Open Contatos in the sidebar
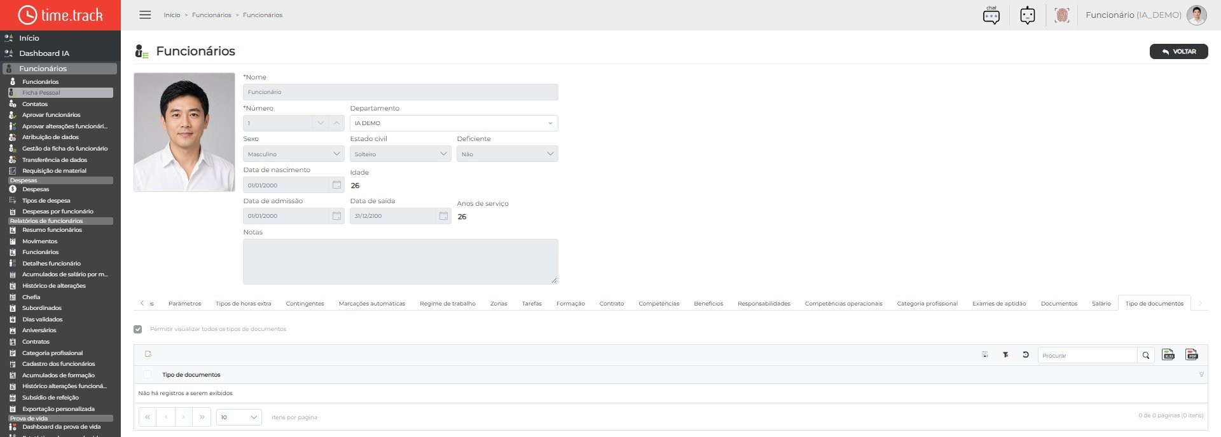The width and height of the screenshot is (1221, 437). (x=35, y=104)
